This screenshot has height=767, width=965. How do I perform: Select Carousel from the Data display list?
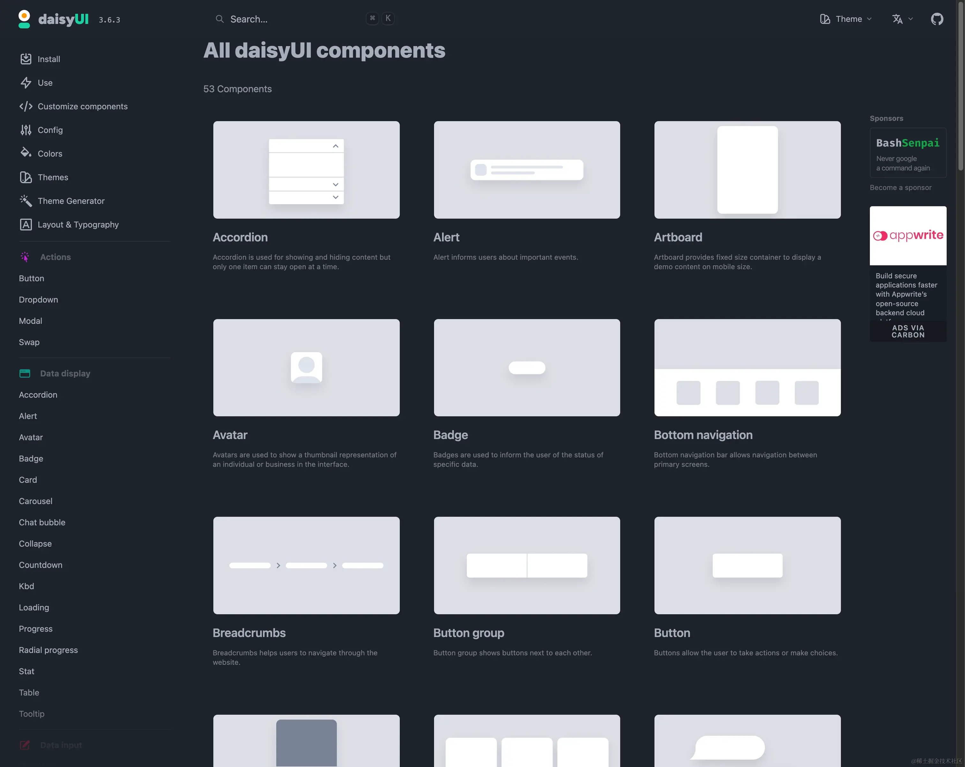pos(35,501)
